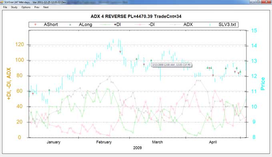Viewport: 272px width, 157px height.
Task: Click the 8 price axis value
Action: tap(254, 137)
